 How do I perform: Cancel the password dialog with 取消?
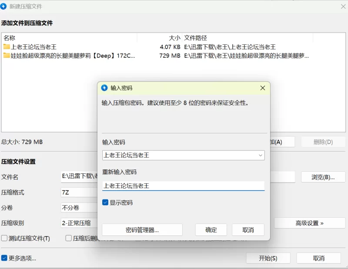point(248,230)
